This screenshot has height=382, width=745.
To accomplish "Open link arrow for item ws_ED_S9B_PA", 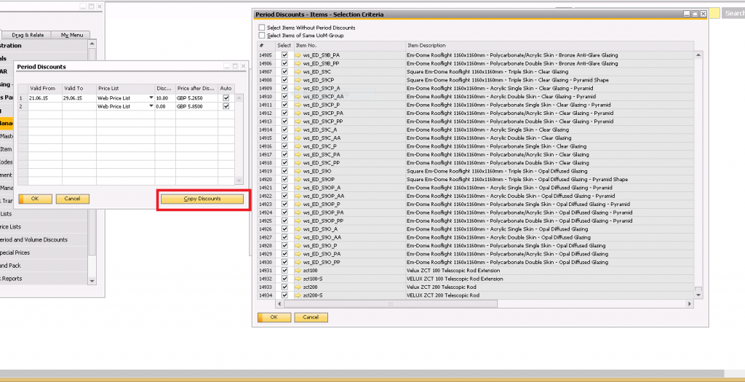I will [x=298, y=55].
